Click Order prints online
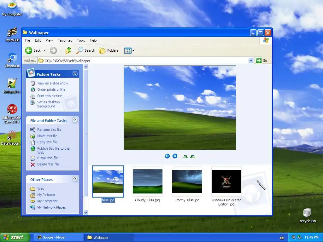 coord(51,89)
